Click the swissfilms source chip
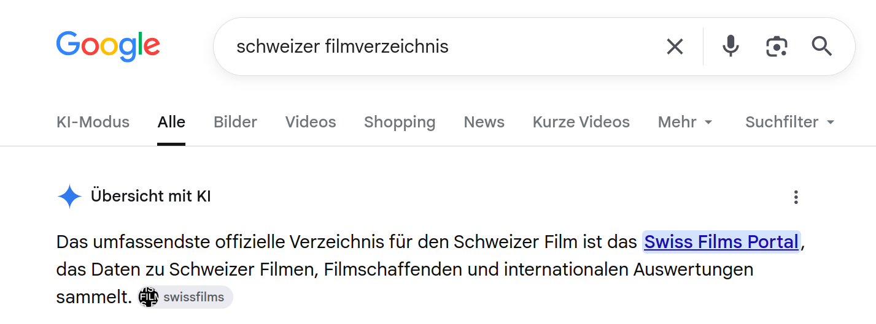The height and width of the screenshot is (324, 876). point(185,297)
